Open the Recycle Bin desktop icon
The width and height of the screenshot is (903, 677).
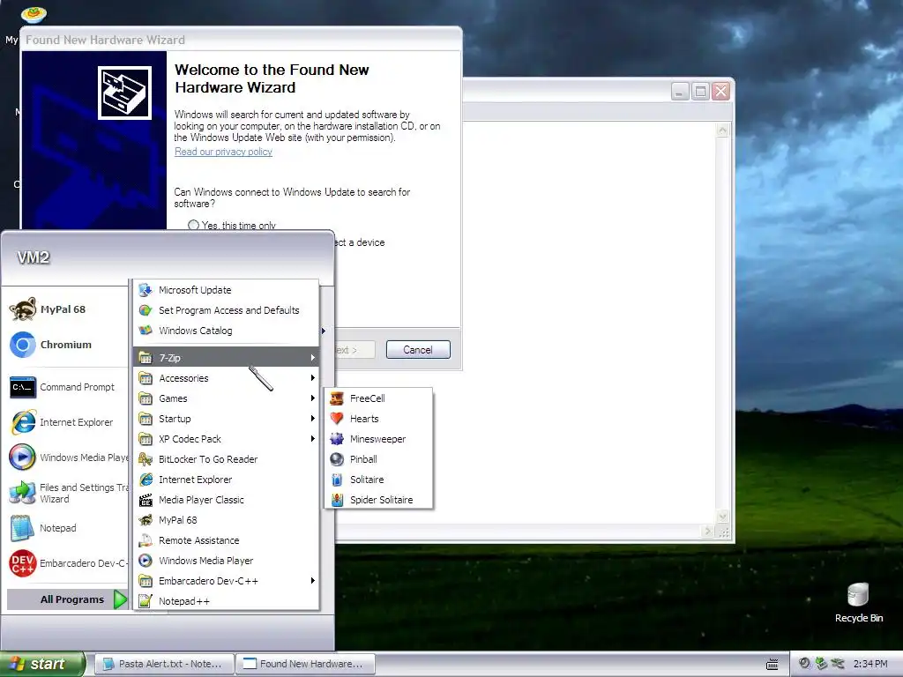coord(858,595)
